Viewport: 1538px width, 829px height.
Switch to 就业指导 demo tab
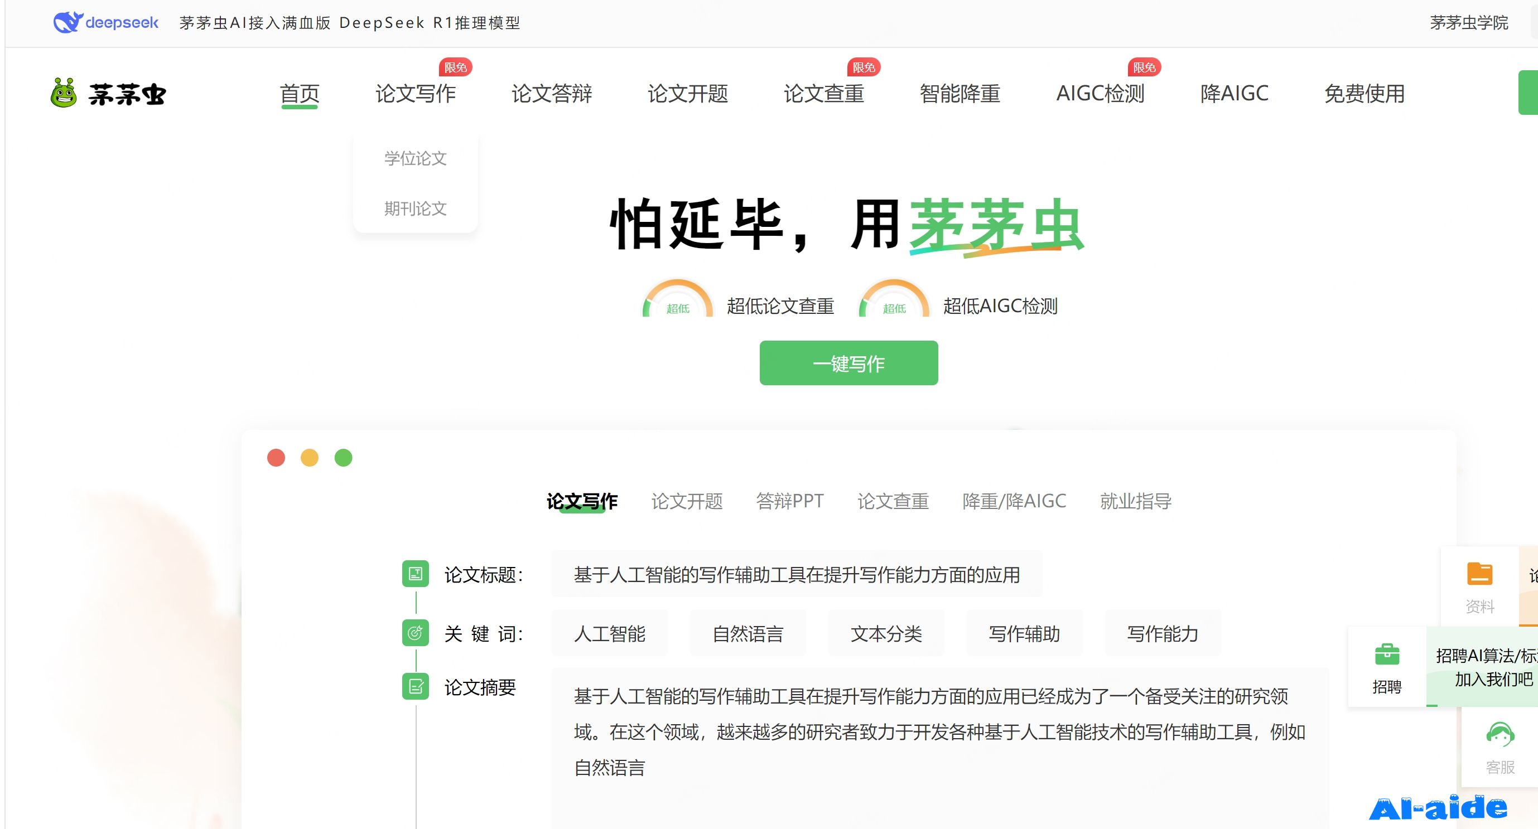click(1136, 501)
